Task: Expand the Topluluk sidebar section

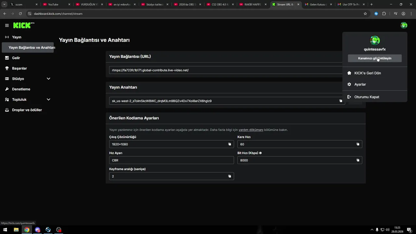Action: coord(48,99)
